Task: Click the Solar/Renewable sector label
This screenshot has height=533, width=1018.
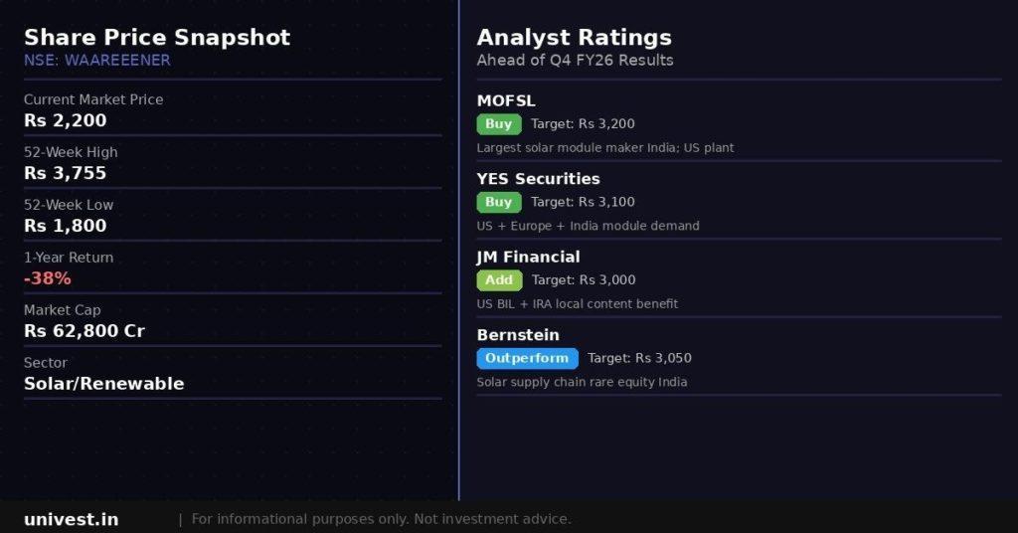Action: [x=103, y=384]
